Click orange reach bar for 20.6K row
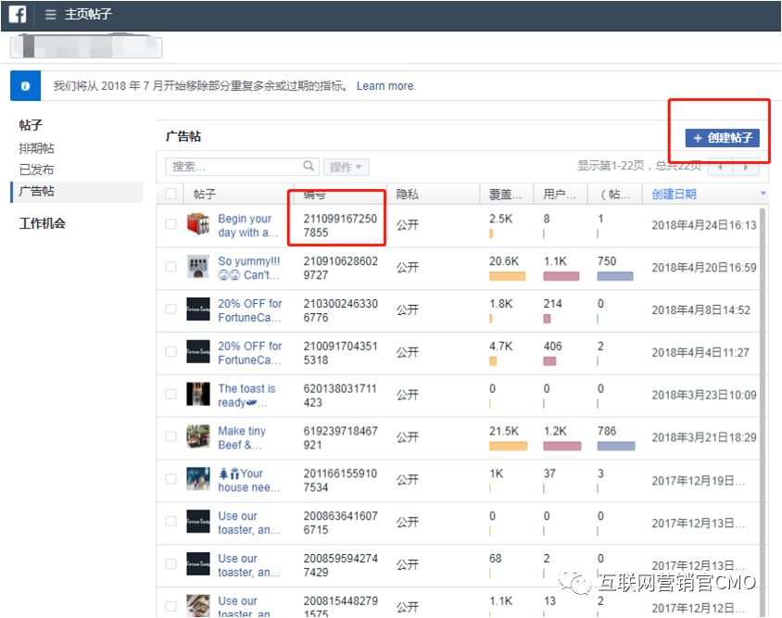Screen dimensions: 782x618 507,276
